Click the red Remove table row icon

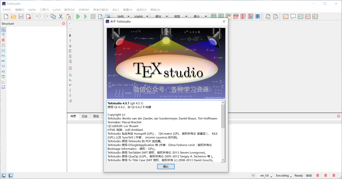(x=236, y=16)
